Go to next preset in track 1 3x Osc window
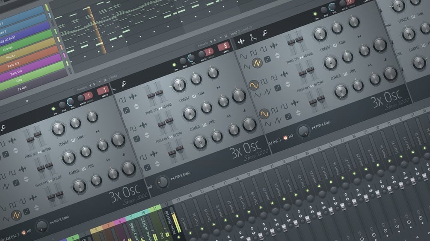Screen dimensions: 430x241 [x=94, y=84]
